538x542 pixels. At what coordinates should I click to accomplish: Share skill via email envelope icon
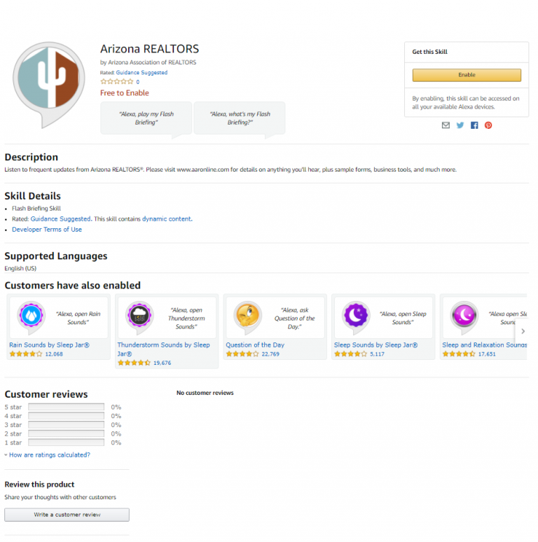tap(446, 125)
